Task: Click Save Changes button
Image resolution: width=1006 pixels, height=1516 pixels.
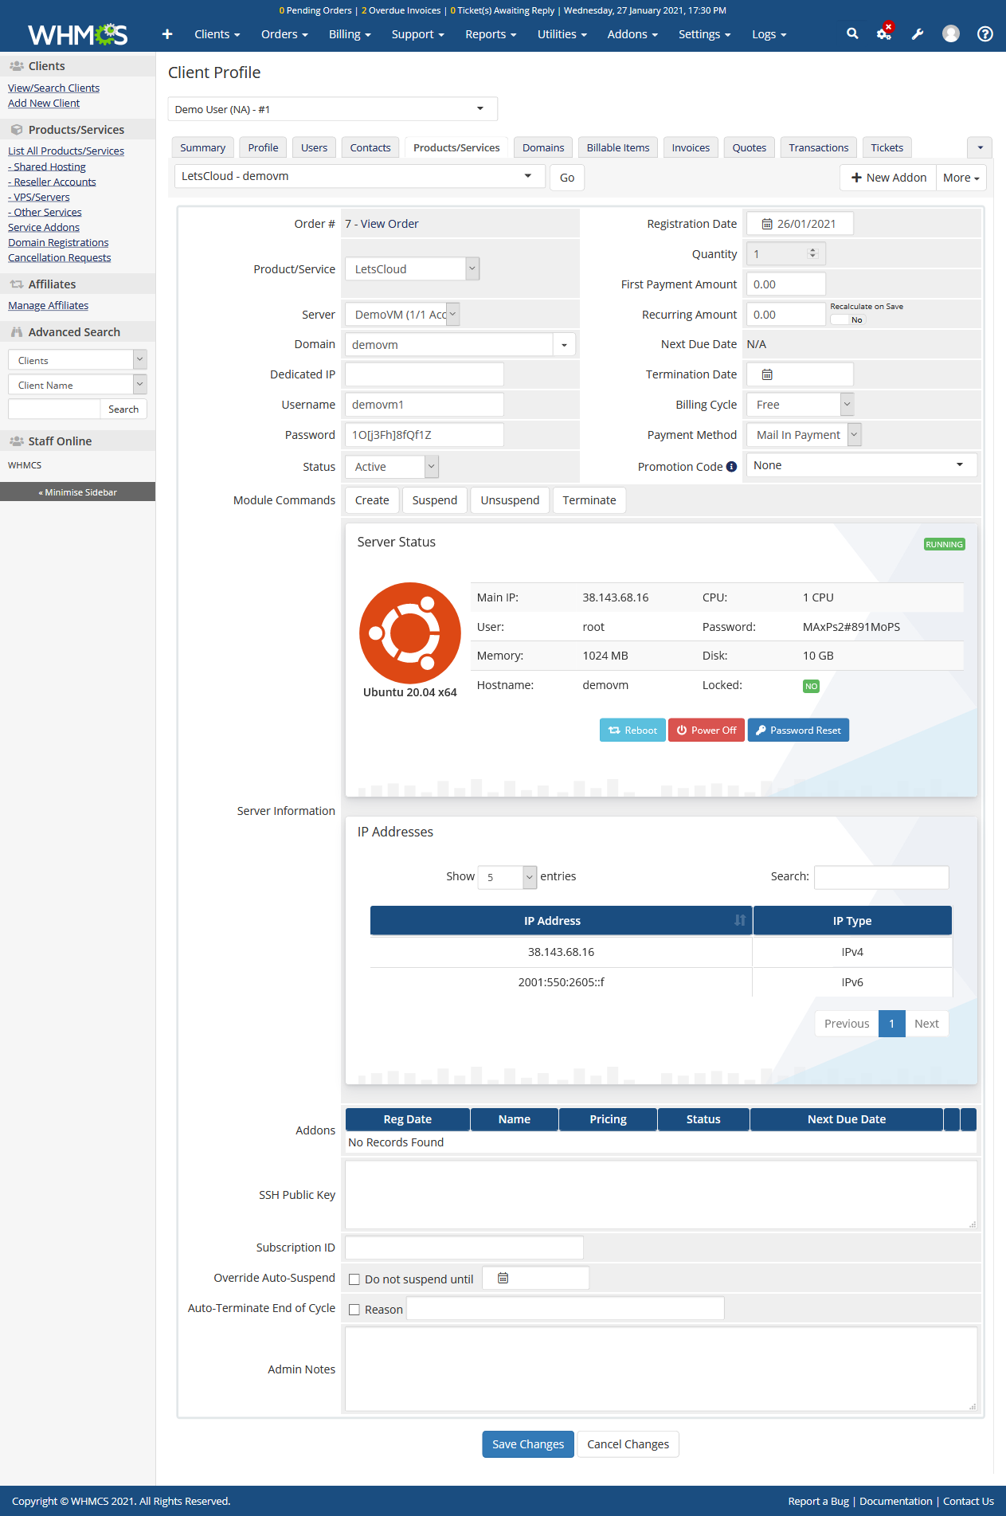Action: pos(528,1444)
